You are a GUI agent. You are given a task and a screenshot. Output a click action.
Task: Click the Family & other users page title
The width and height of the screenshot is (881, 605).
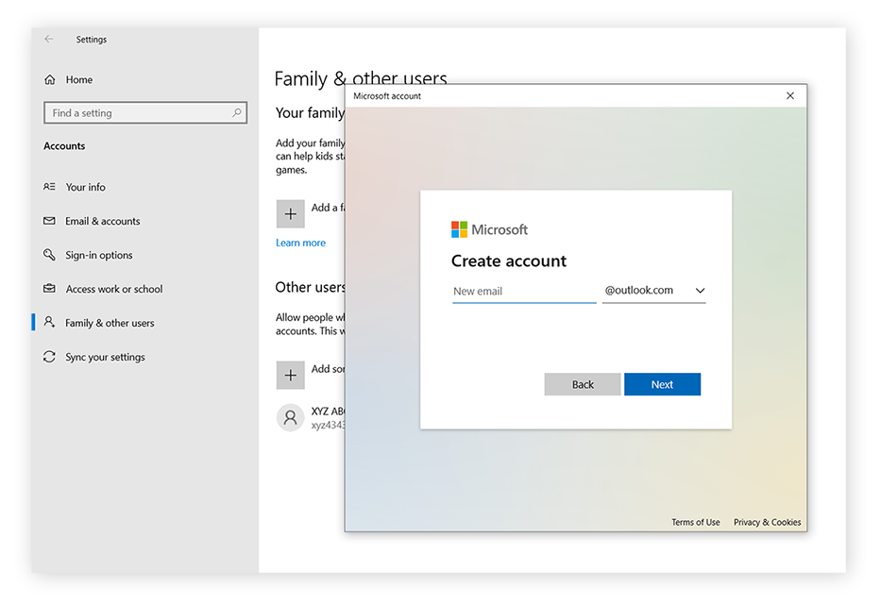point(361,77)
